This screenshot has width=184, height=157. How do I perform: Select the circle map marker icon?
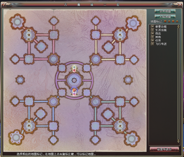pyautogui.click(x=173, y=21)
